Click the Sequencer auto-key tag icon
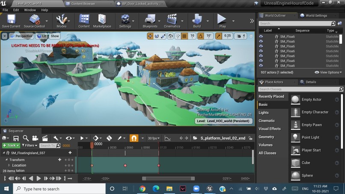 tap(109, 138)
